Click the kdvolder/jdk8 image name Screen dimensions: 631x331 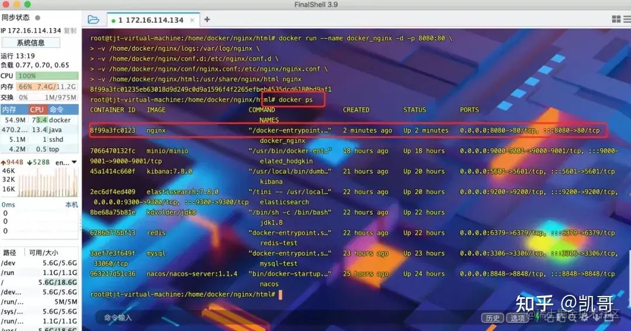click(x=171, y=212)
